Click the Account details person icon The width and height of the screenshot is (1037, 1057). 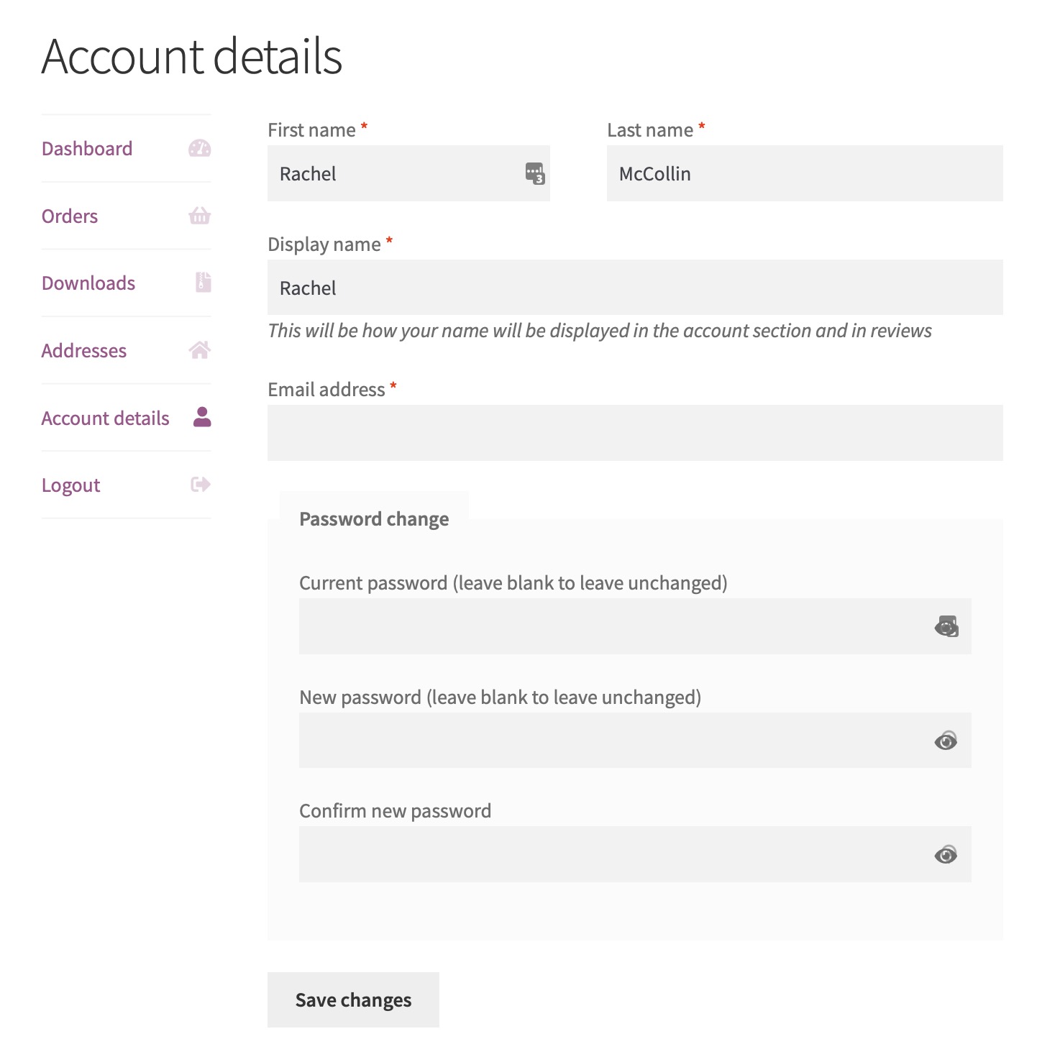(202, 417)
